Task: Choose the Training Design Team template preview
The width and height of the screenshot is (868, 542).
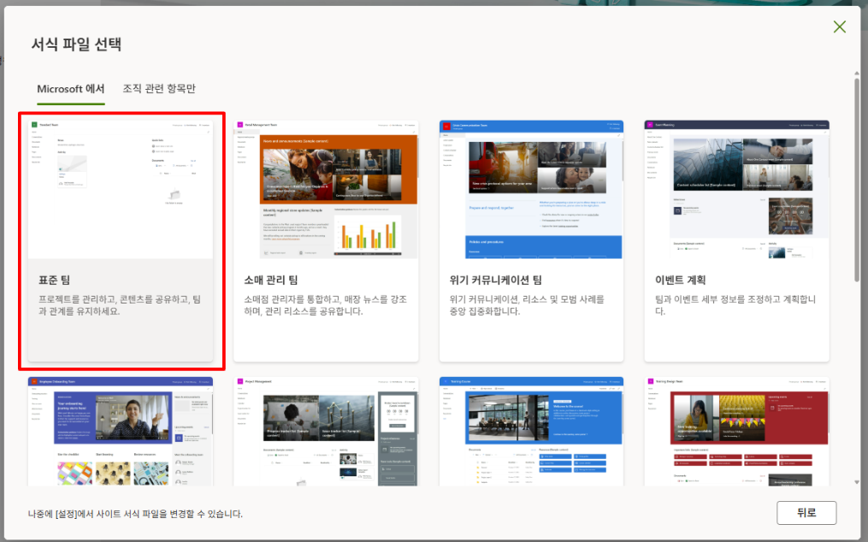Action: [737, 431]
